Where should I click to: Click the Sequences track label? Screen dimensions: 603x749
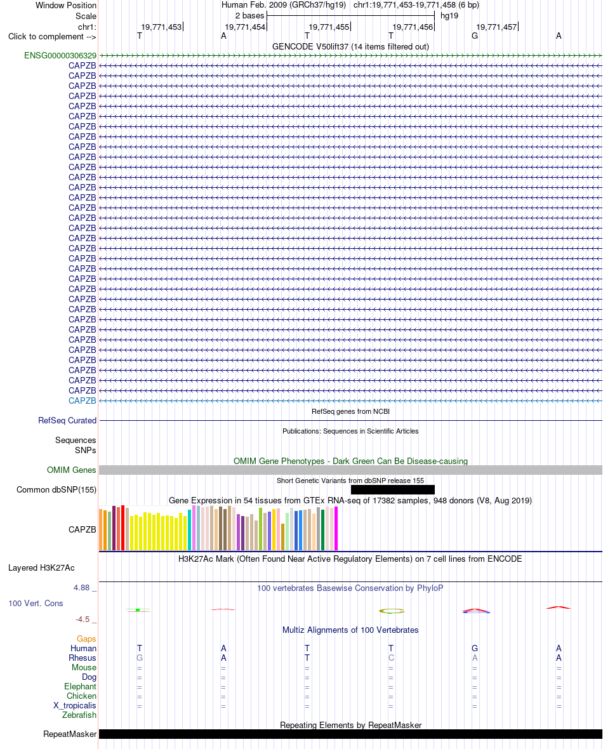[76, 440]
